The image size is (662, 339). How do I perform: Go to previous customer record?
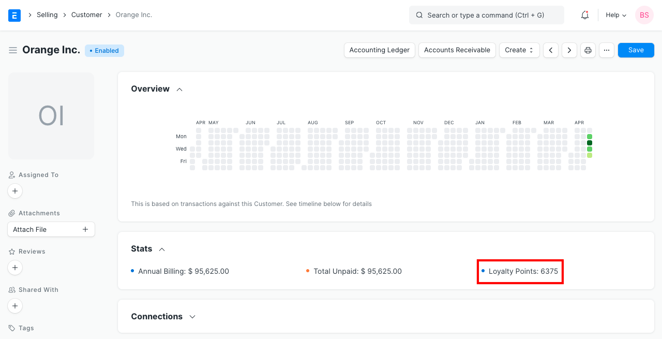pos(551,50)
